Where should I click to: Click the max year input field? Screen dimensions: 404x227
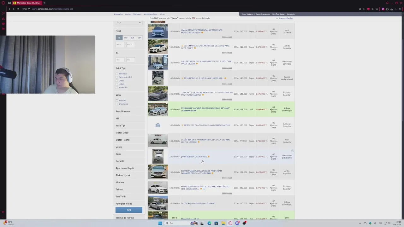131,60
